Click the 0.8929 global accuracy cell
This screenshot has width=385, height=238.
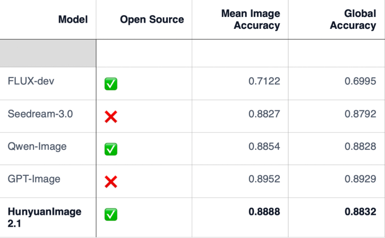(360, 179)
